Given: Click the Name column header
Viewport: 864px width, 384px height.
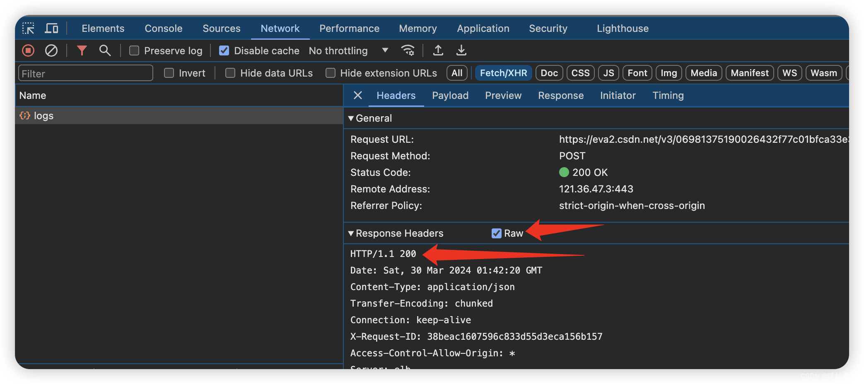Looking at the screenshot, I should (179, 96).
